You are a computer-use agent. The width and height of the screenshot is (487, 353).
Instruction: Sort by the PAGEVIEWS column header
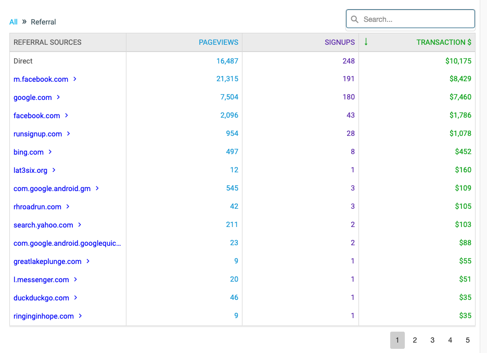[219, 42]
